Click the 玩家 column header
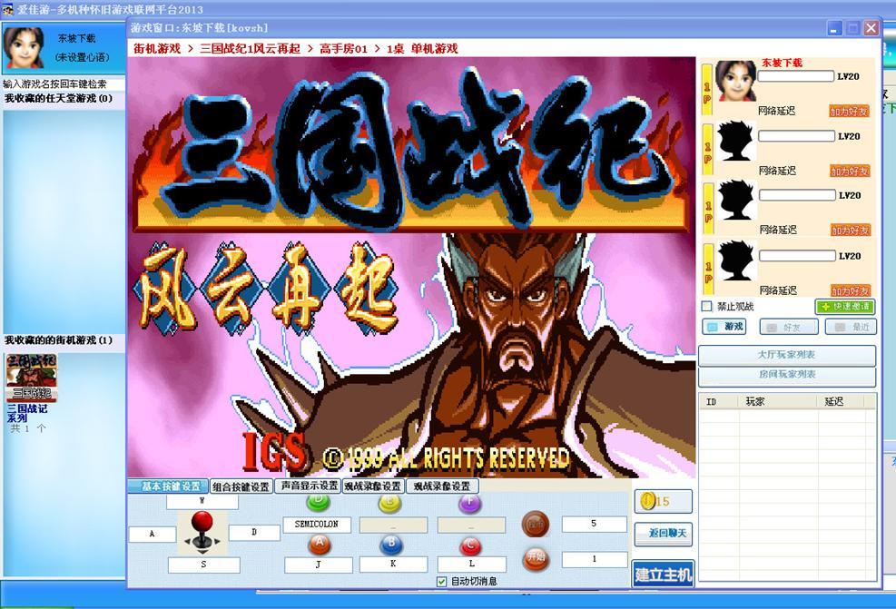 [778, 402]
